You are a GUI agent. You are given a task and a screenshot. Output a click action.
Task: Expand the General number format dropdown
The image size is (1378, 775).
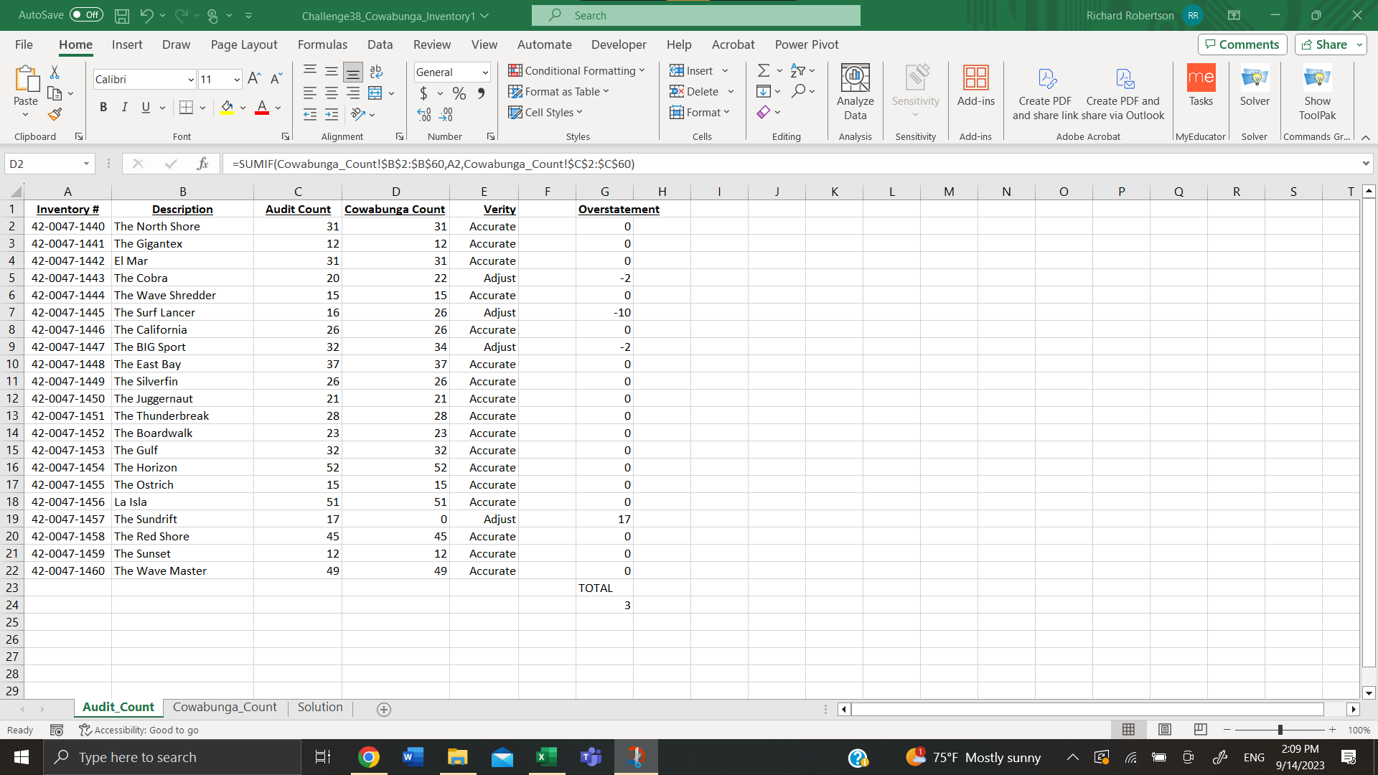(485, 72)
